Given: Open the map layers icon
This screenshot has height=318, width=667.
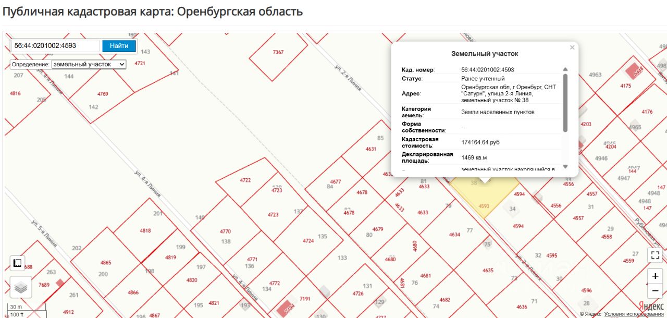Looking at the screenshot, I should pos(21,287).
